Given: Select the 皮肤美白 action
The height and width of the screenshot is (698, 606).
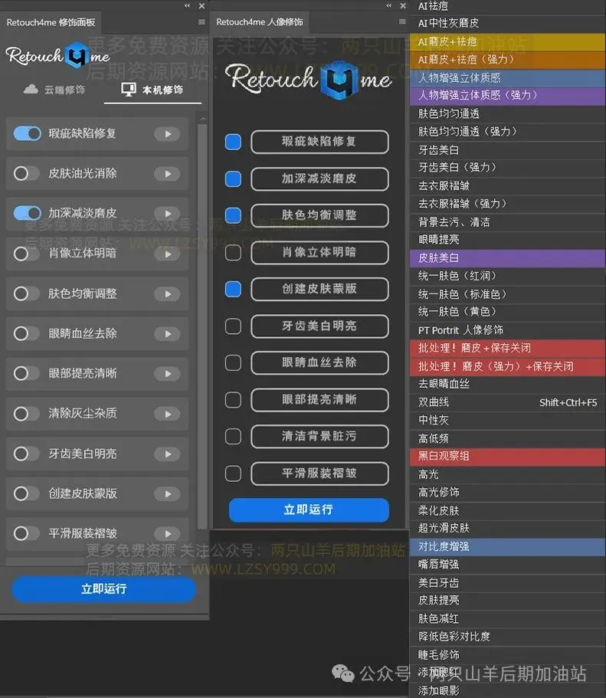Looking at the screenshot, I should tap(507, 258).
